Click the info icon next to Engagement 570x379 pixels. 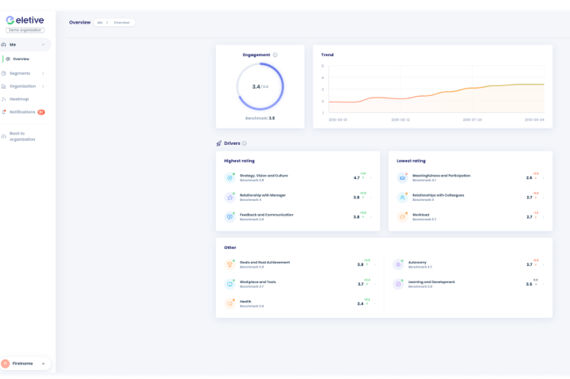[x=275, y=55]
